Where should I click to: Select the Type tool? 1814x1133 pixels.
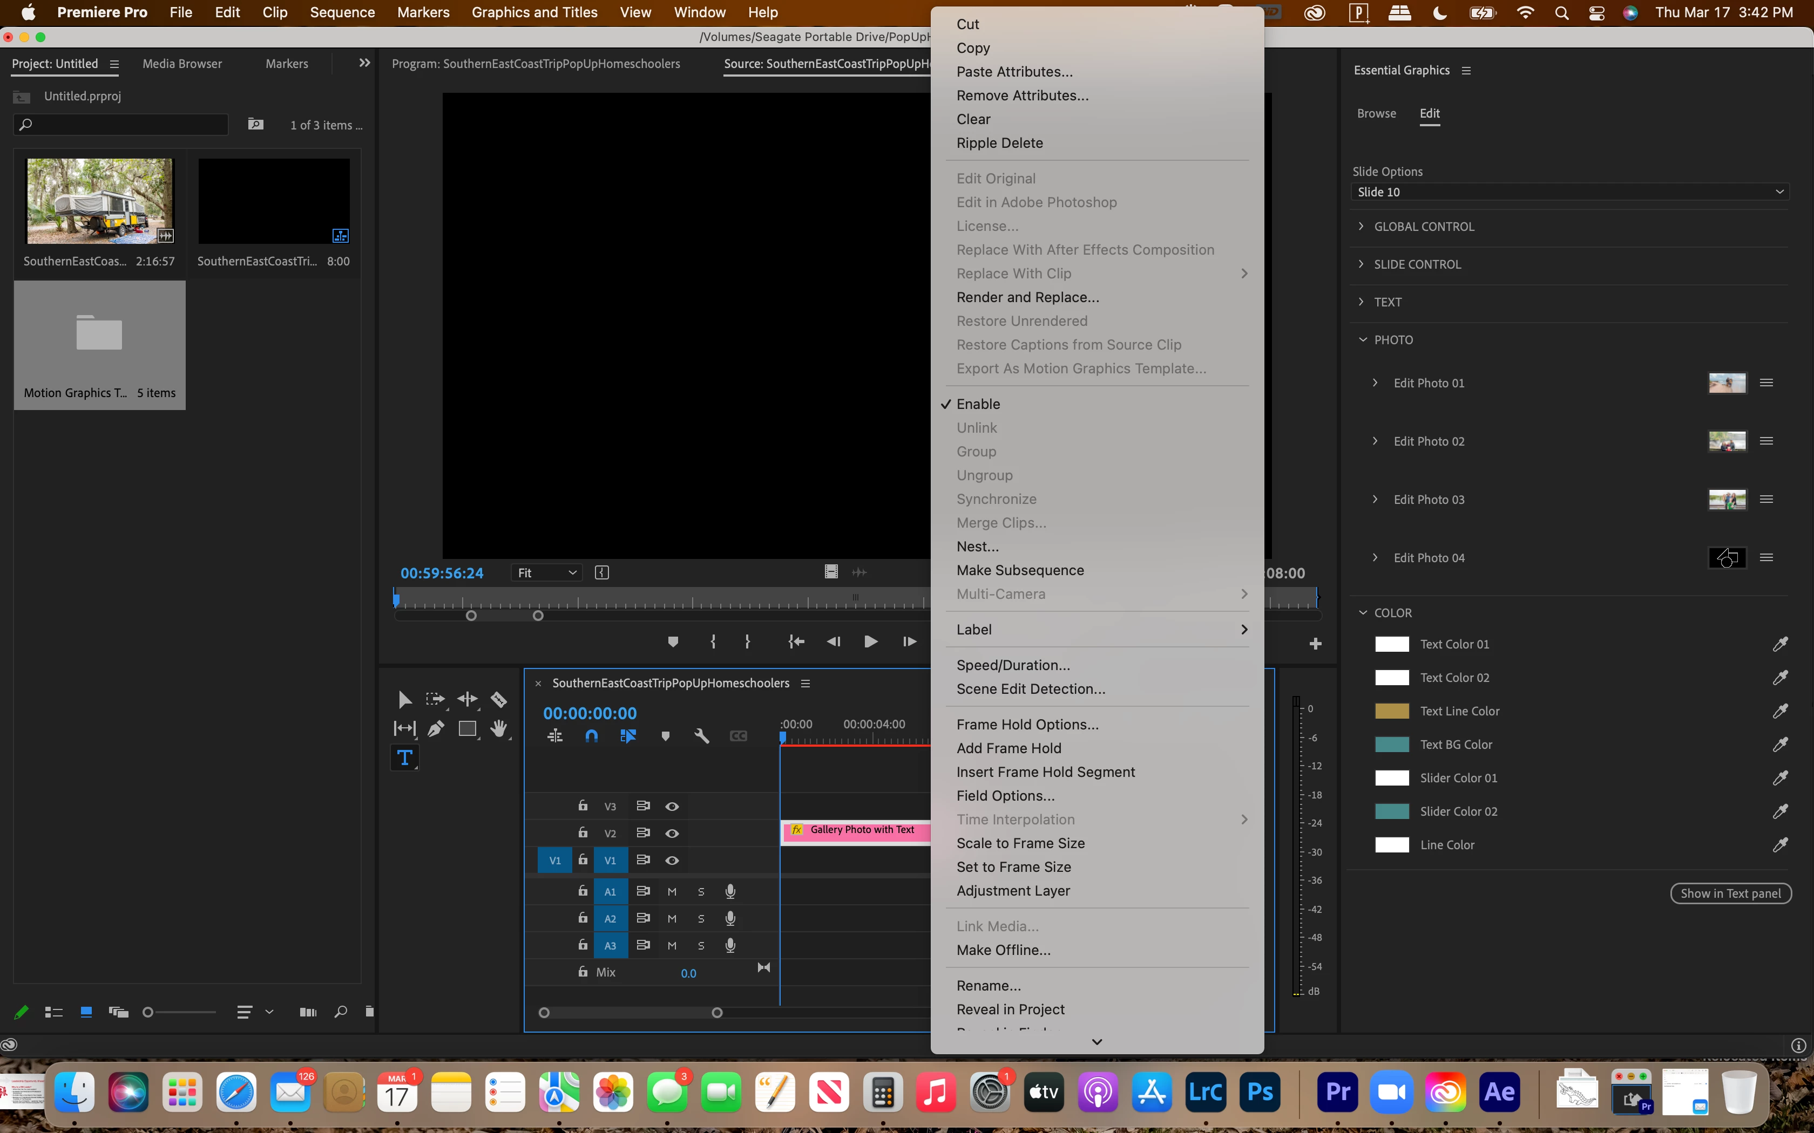pyautogui.click(x=405, y=757)
